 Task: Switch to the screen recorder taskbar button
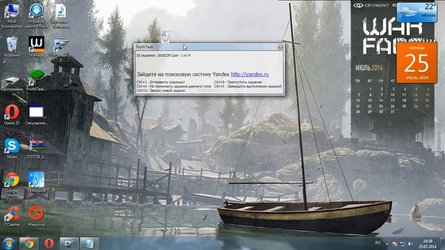[x=70, y=244]
